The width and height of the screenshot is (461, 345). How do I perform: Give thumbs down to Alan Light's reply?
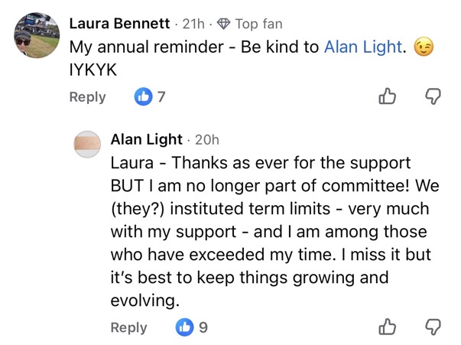(x=433, y=328)
